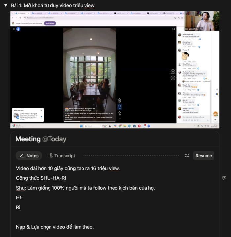Viewport: 231px width, 237px height.
Task: Collapse the "Bài 1" toggle heading triangle
Action: (6, 5)
